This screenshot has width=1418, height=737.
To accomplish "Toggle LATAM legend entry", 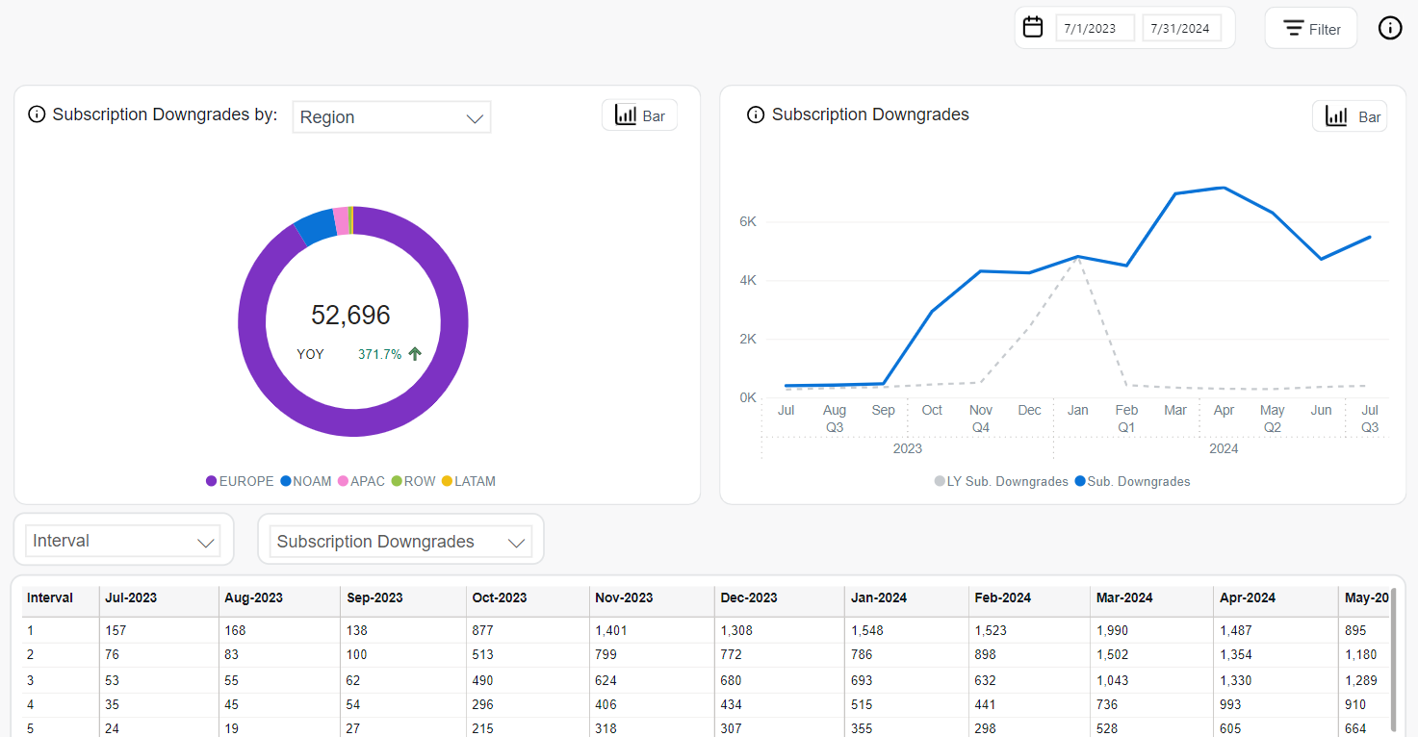I will coord(469,481).
